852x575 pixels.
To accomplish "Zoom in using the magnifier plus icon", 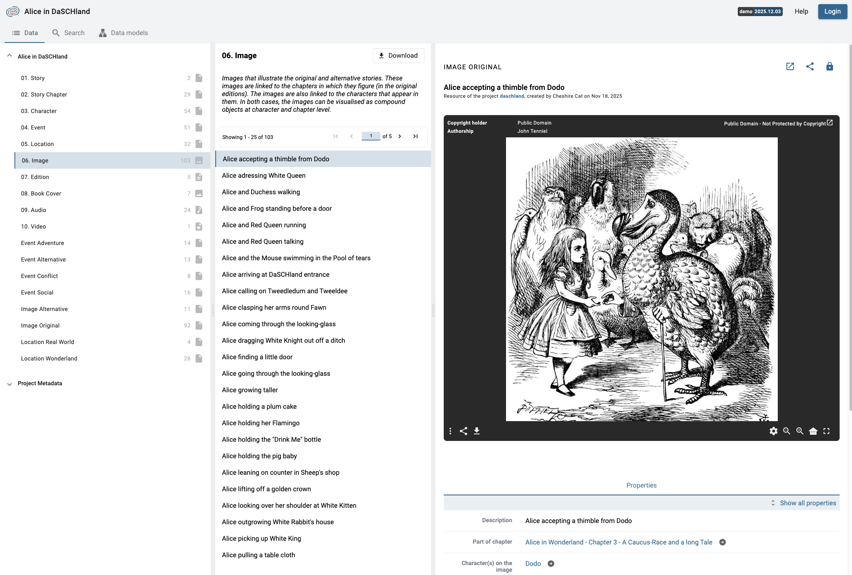I will pos(800,431).
